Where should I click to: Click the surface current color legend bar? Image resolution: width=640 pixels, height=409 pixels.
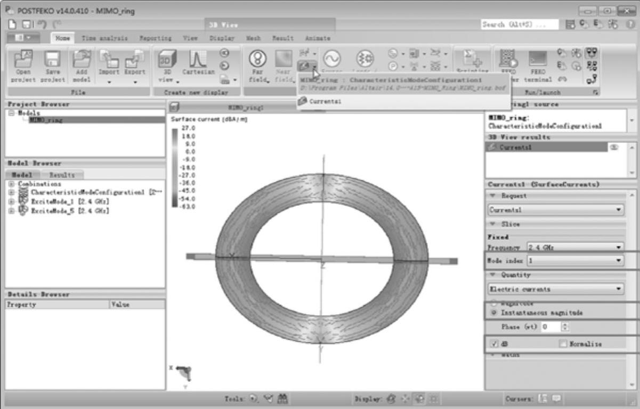click(x=176, y=168)
